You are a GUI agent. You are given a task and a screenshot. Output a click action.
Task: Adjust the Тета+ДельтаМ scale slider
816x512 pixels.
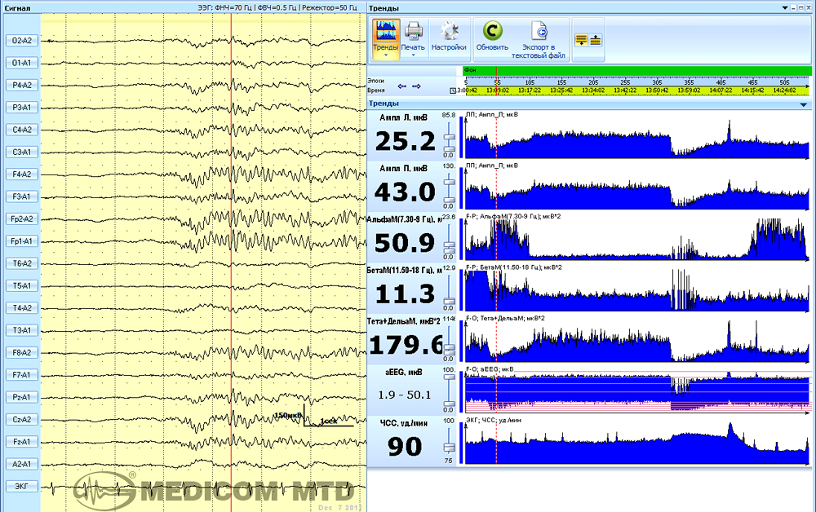click(x=449, y=341)
